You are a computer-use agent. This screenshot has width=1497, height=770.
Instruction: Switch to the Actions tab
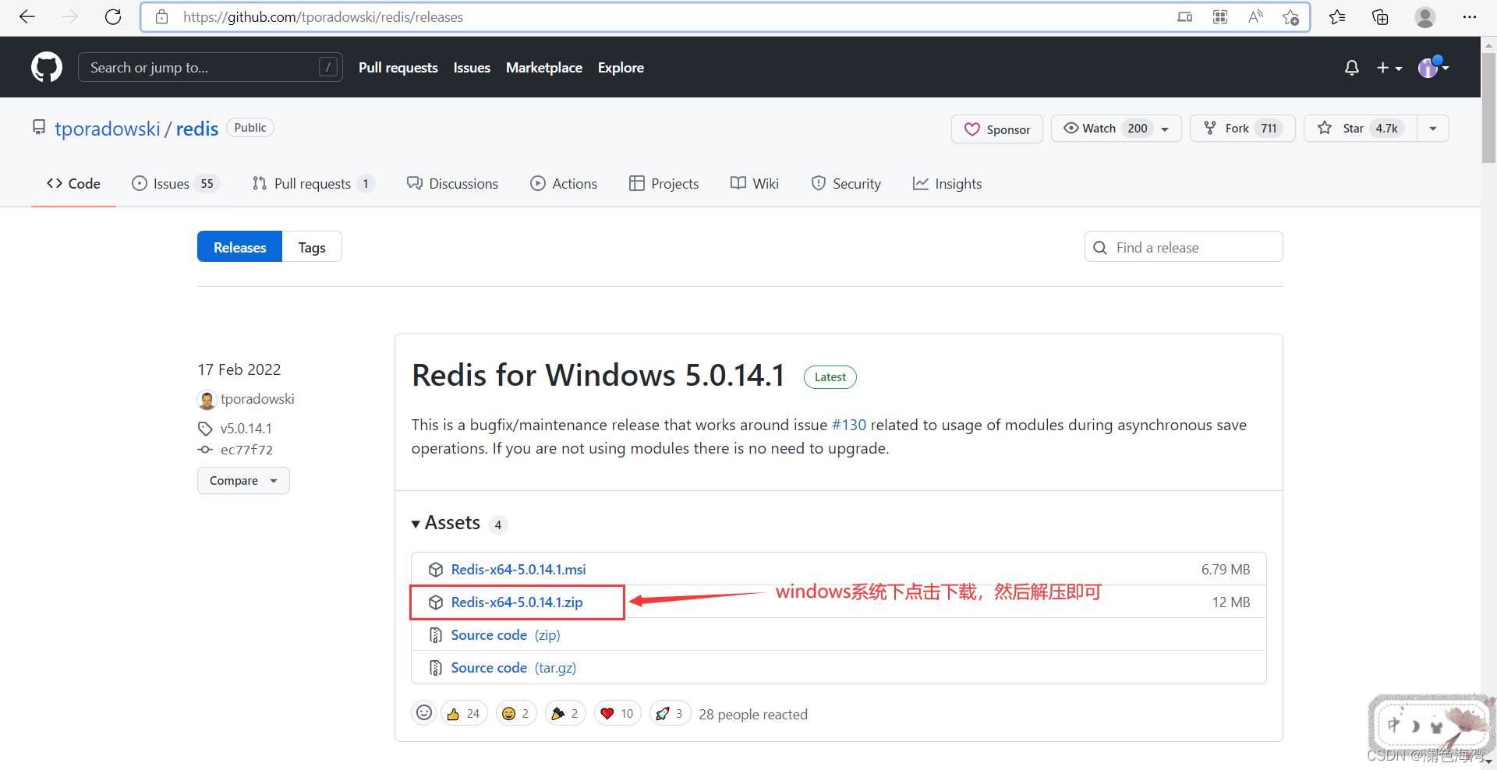(x=564, y=184)
